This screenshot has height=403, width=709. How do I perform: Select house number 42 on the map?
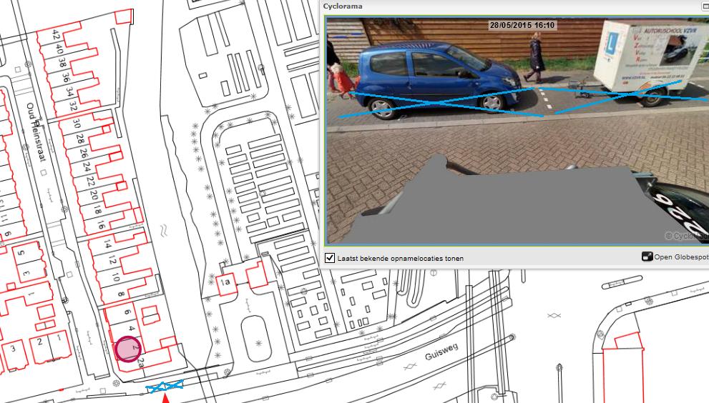tap(56, 36)
